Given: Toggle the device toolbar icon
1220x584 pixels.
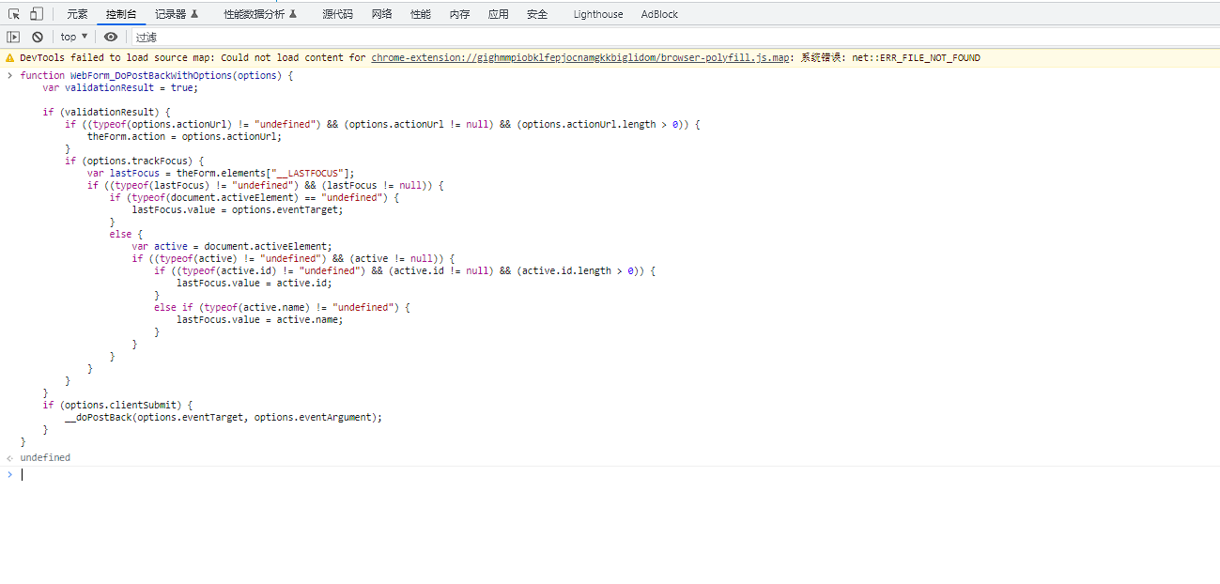Looking at the screenshot, I should click(x=37, y=14).
